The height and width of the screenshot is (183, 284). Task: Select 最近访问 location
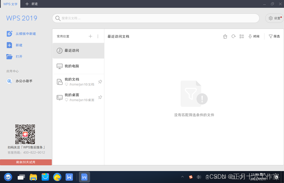tap(78, 51)
